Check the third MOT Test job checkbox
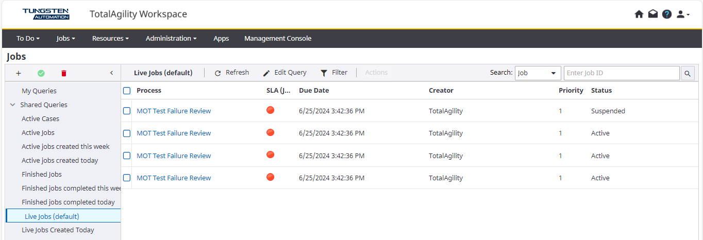703x240 pixels. pyautogui.click(x=127, y=156)
